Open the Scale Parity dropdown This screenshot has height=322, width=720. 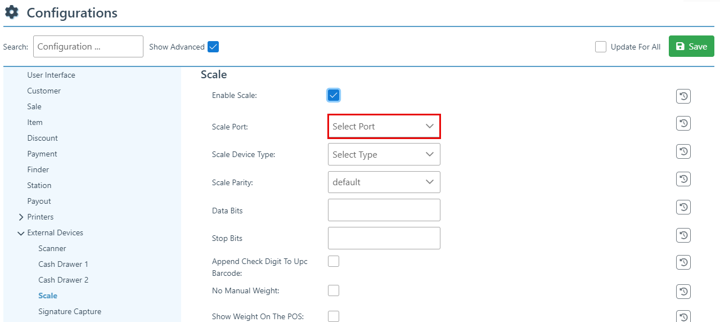pyautogui.click(x=384, y=182)
